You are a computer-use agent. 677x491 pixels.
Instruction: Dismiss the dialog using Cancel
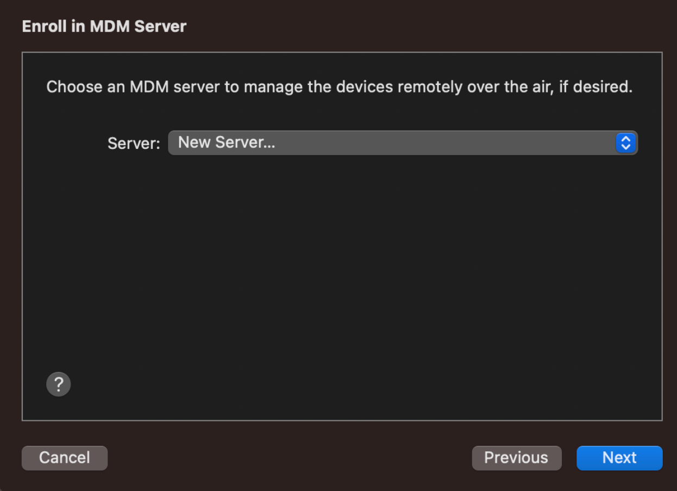65,458
